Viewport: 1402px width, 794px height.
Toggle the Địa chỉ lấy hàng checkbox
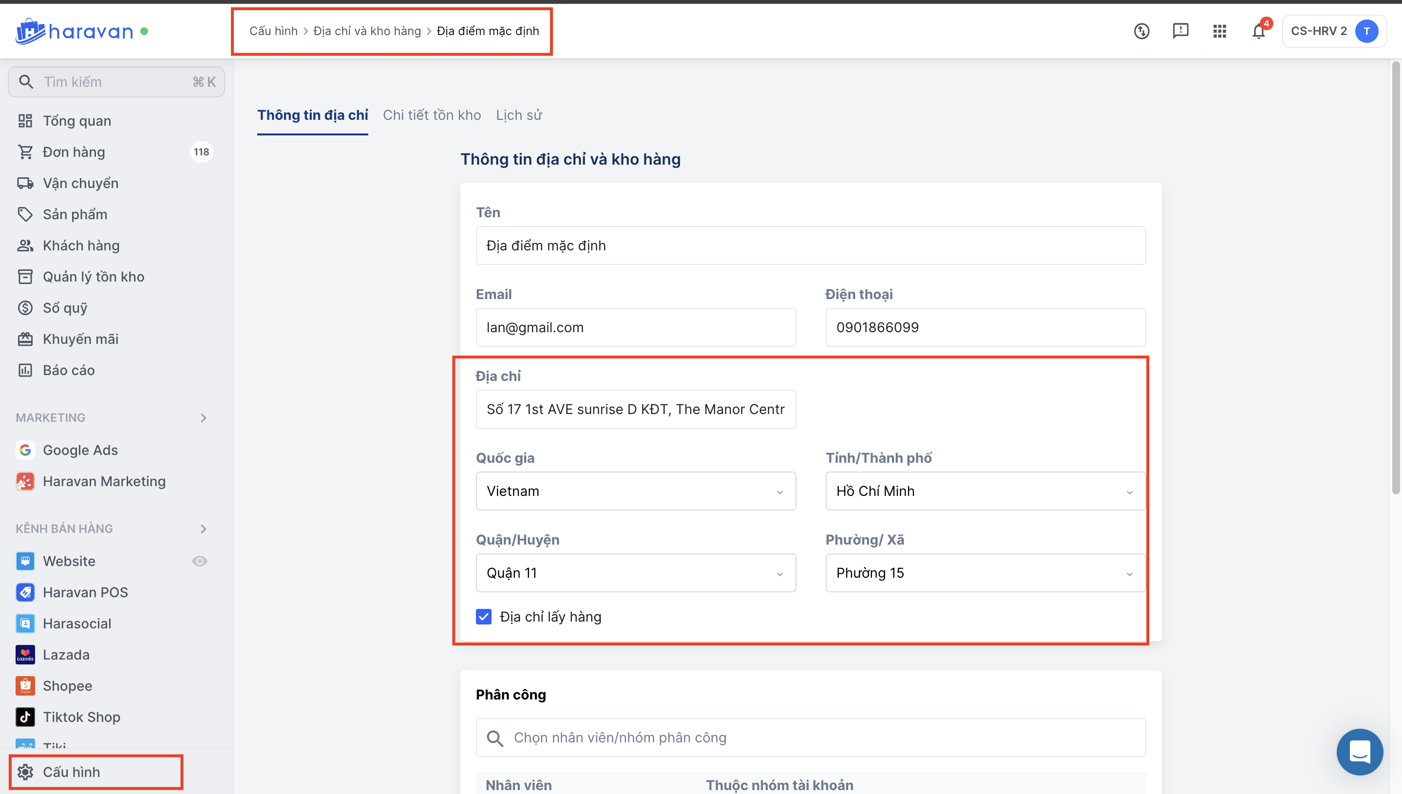tap(483, 616)
